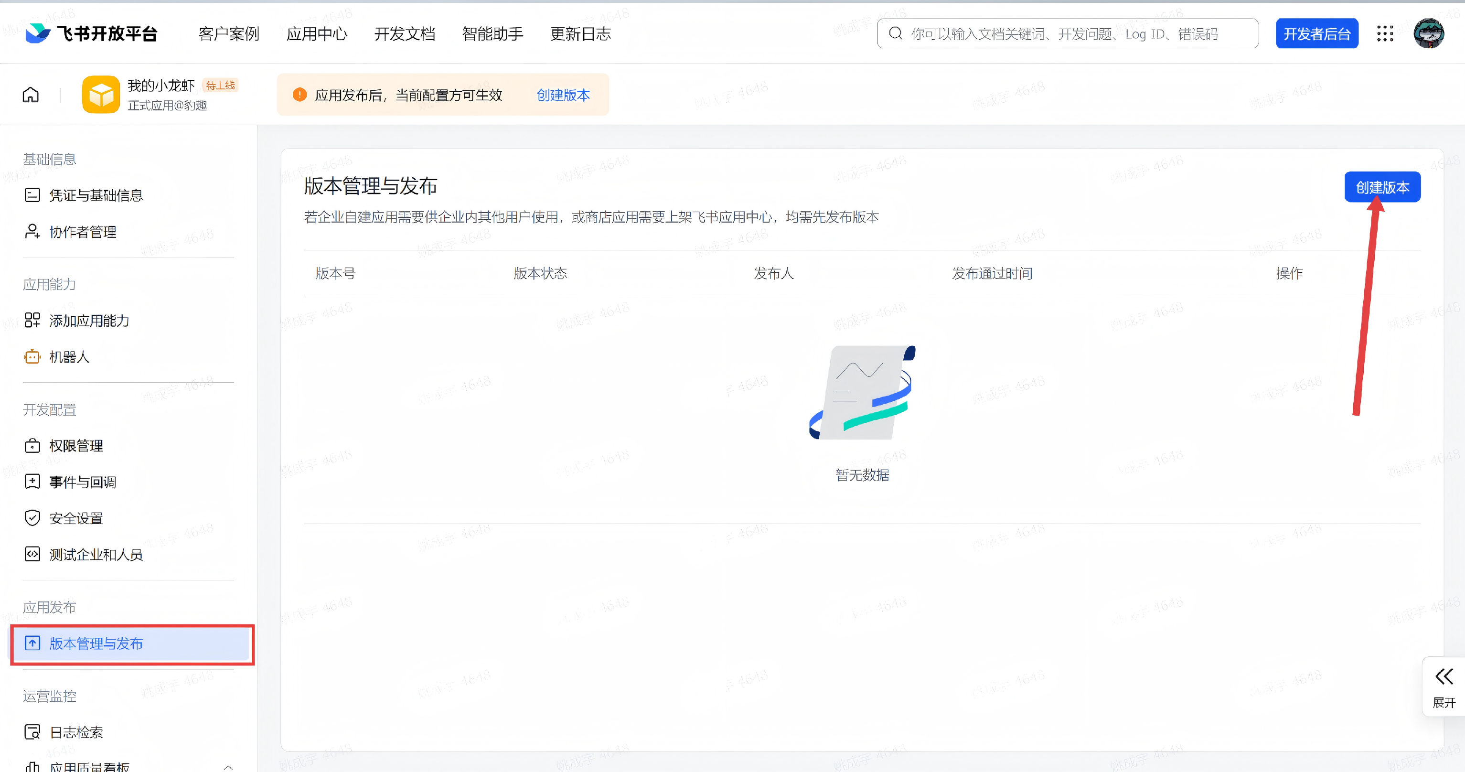Focus the documentation search input field
Viewport: 1465px width, 772px height.
pyautogui.click(x=1068, y=33)
